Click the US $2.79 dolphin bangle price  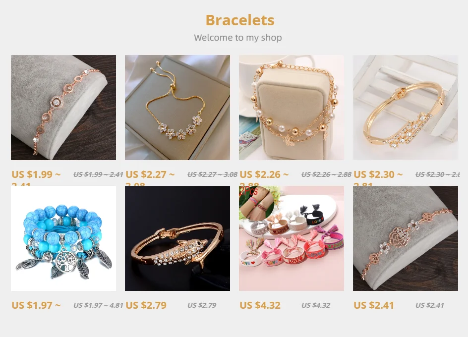(x=146, y=305)
